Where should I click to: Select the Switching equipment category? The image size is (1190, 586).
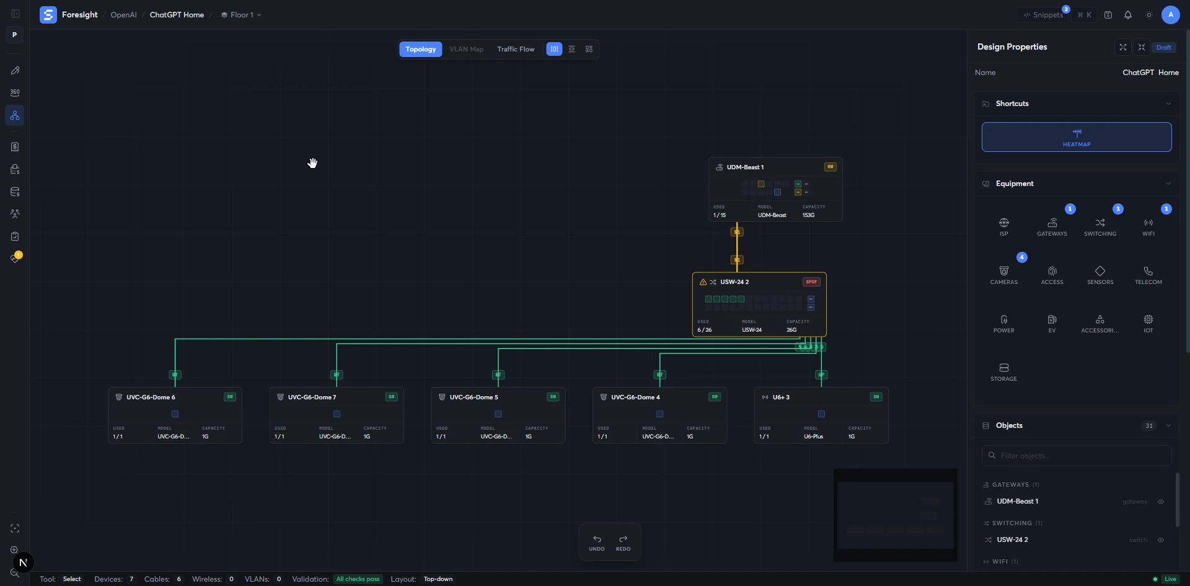(1100, 227)
